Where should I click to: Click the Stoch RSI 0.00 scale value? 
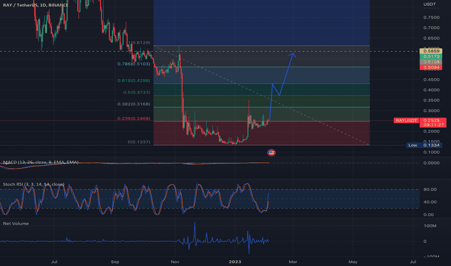pos(429,215)
